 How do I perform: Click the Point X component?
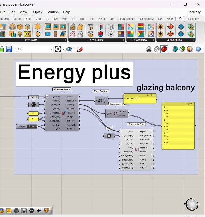(x=109, y=136)
